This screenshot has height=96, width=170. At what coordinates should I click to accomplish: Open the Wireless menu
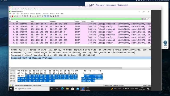point(52,14)
